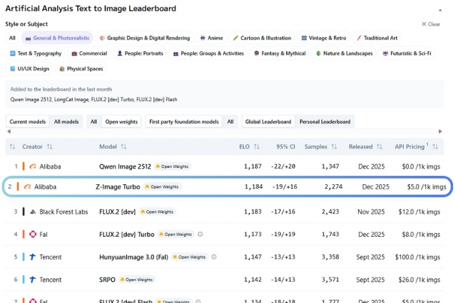Click the $100.0 /1k imgs price
455x303 pixels.
tap(417, 257)
